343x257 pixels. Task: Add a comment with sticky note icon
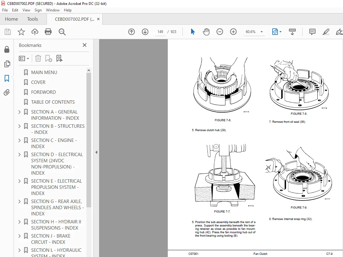(x=312, y=32)
